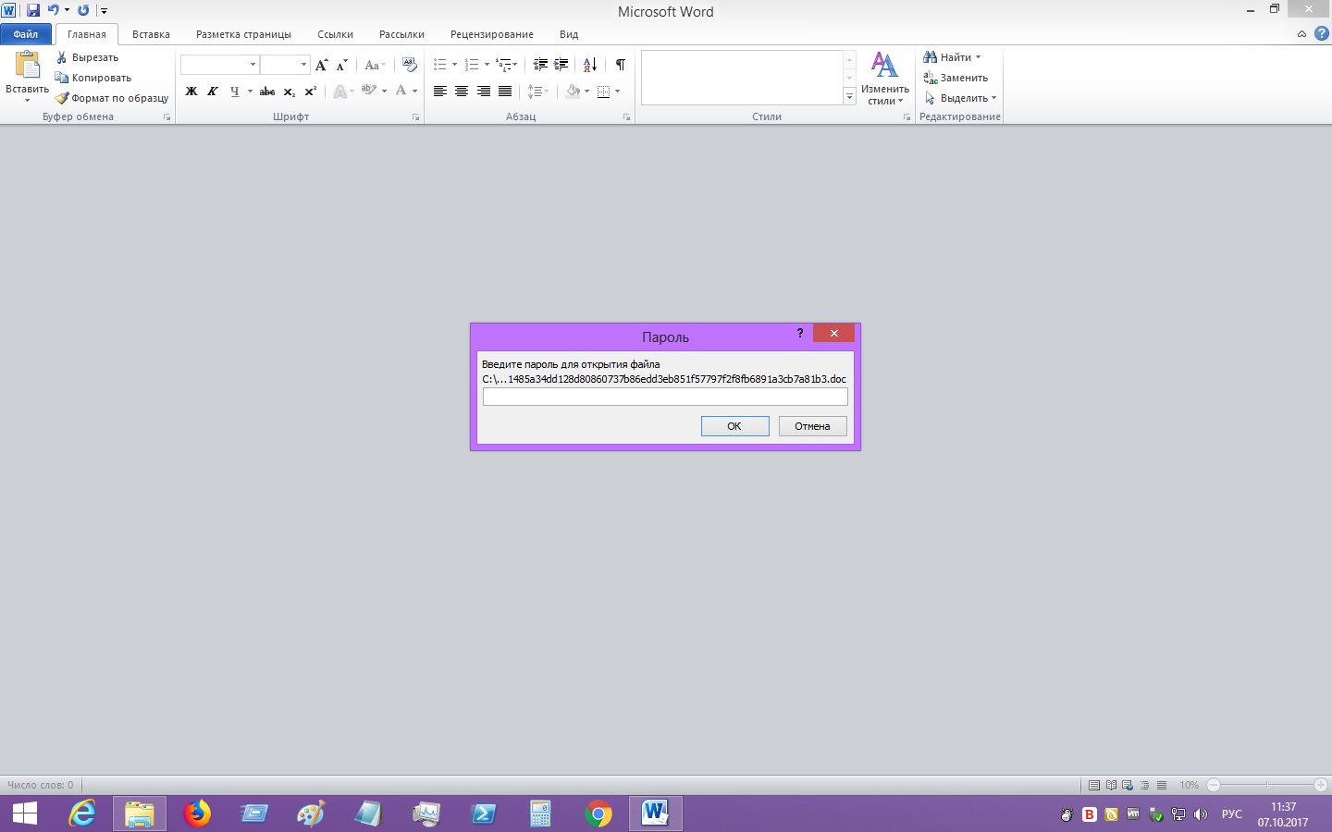Expand the Numbering list dropdown
The height and width of the screenshot is (832, 1332).
click(x=487, y=65)
